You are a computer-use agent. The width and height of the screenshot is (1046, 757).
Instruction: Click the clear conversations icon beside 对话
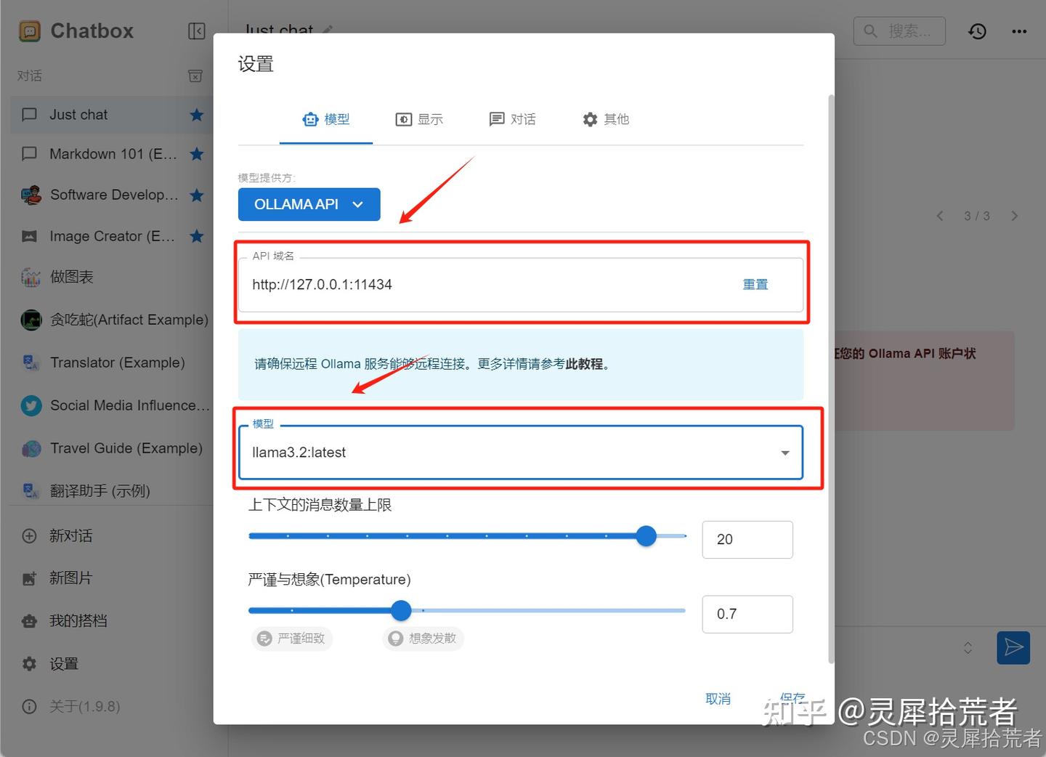(195, 76)
